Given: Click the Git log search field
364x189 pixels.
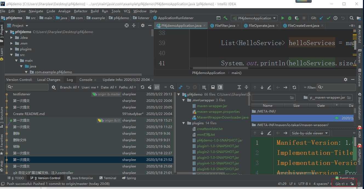Looking at the screenshot, I should tap(27, 87).
